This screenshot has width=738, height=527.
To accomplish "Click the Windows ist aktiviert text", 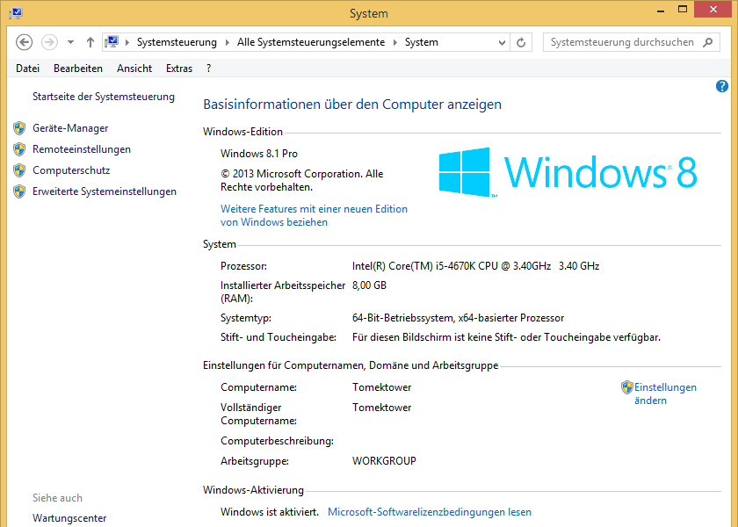I will point(270,512).
